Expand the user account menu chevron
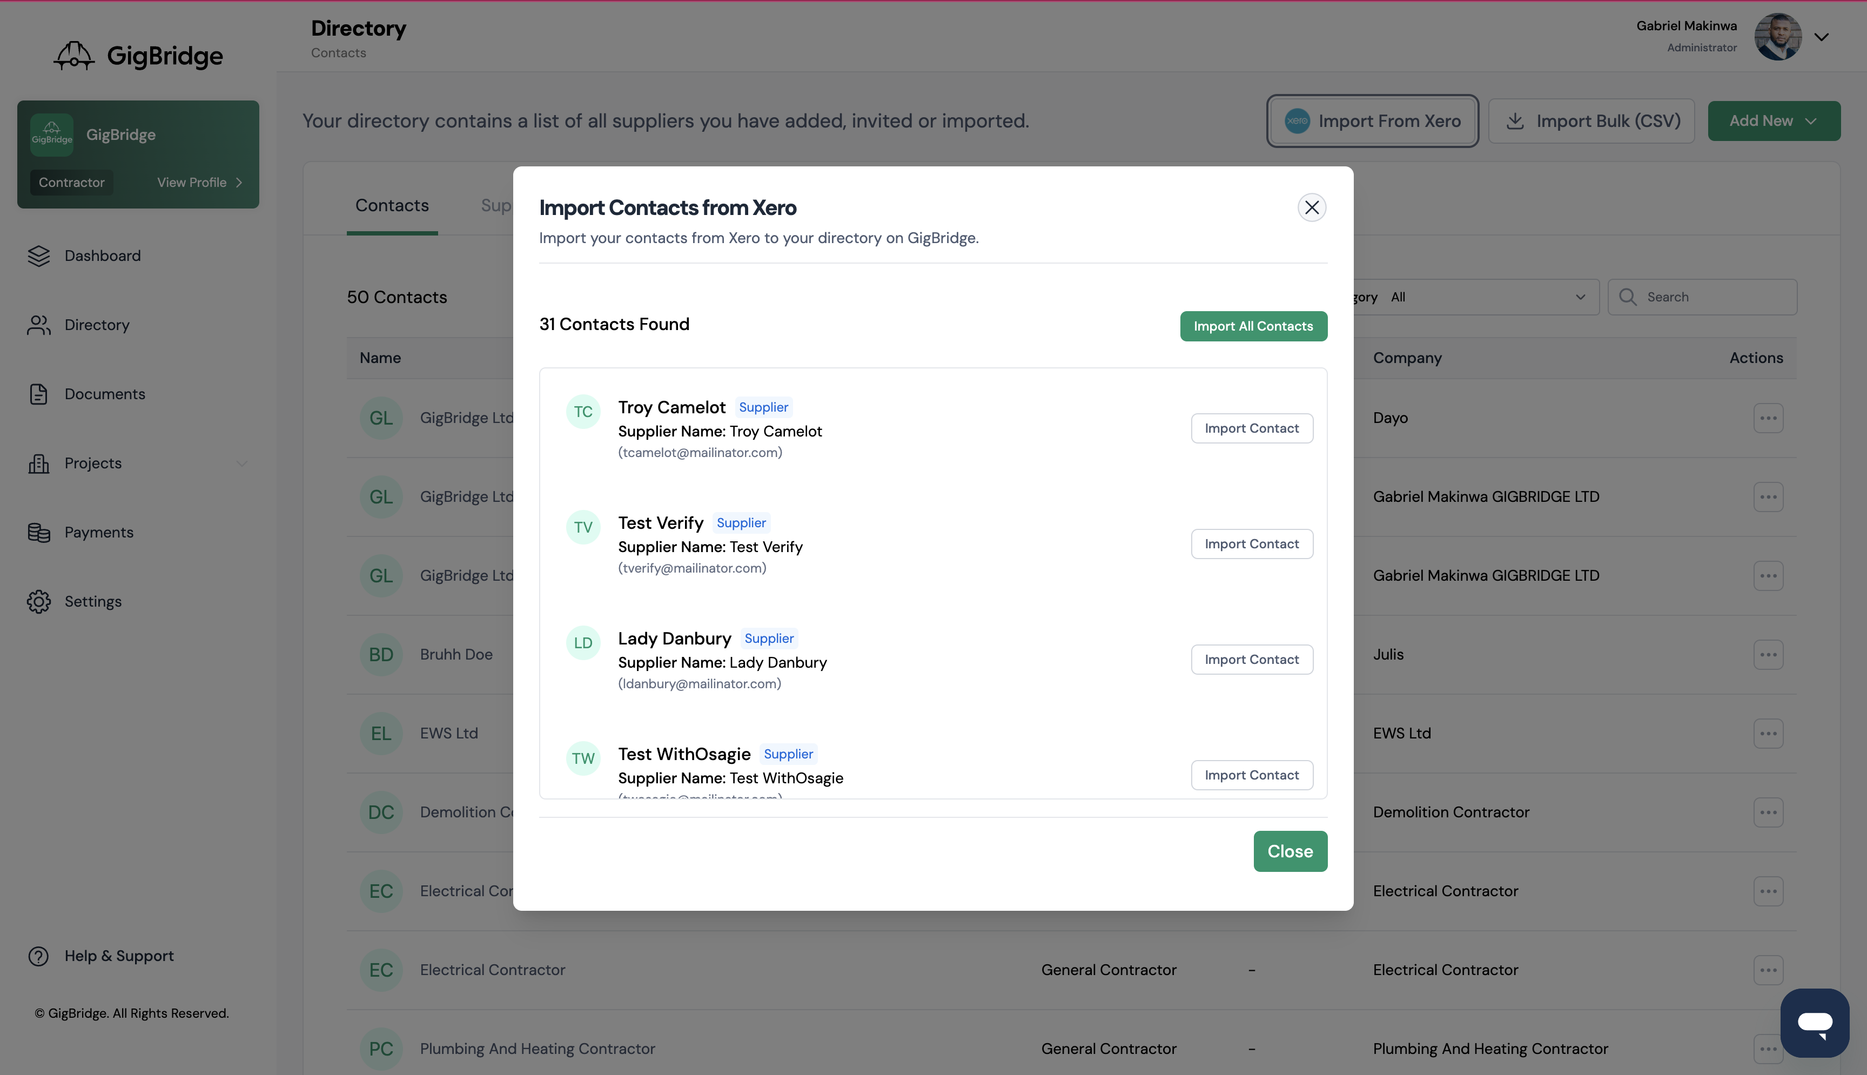The image size is (1867, 1075). coord(1821,37)
